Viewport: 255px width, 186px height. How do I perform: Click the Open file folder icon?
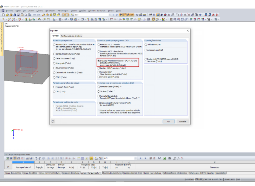coord(7,15)
